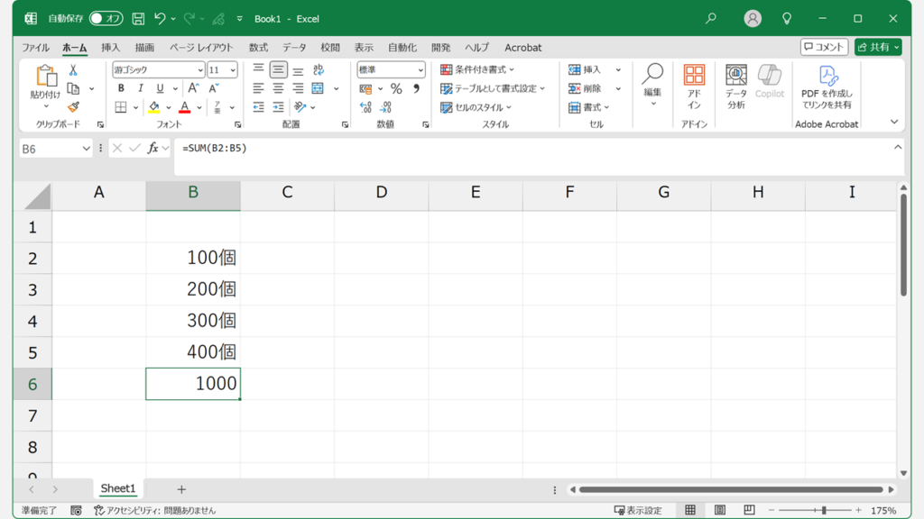924x519 pixels.
Task: Click the コメント button
Action: point(824,47)
